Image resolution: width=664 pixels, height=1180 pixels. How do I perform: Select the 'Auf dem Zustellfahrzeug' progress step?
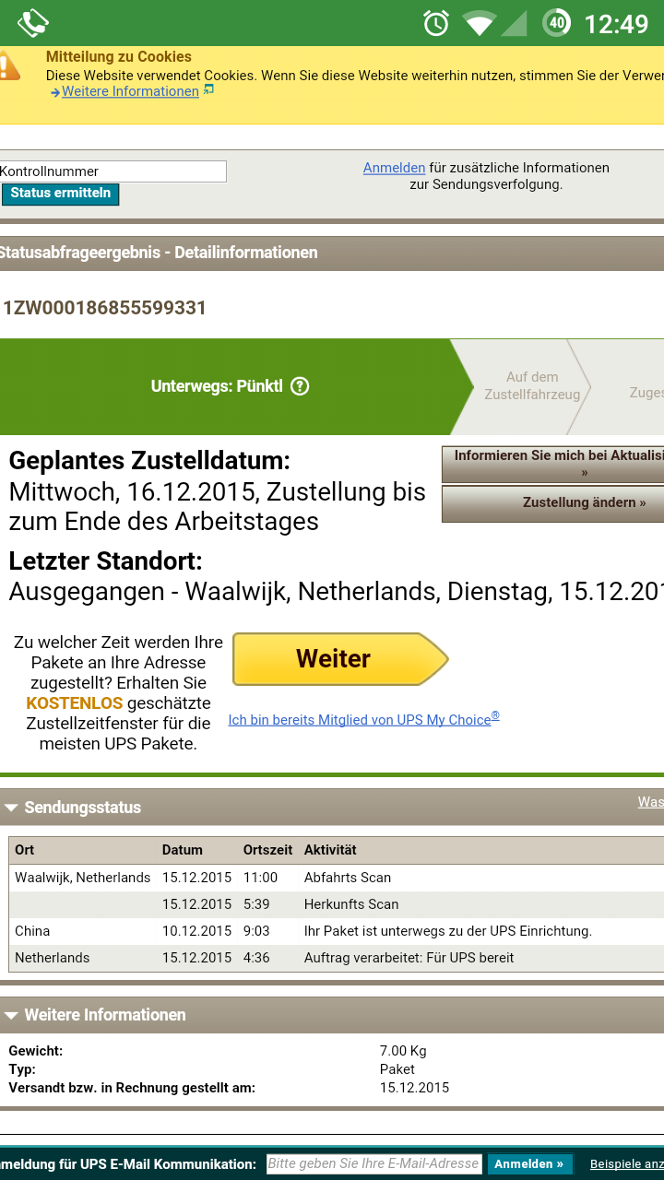point(532,386)
